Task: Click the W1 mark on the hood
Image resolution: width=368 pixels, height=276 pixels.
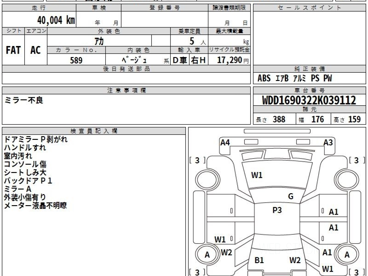Action: pyautogui.click(x=257, y=175)
